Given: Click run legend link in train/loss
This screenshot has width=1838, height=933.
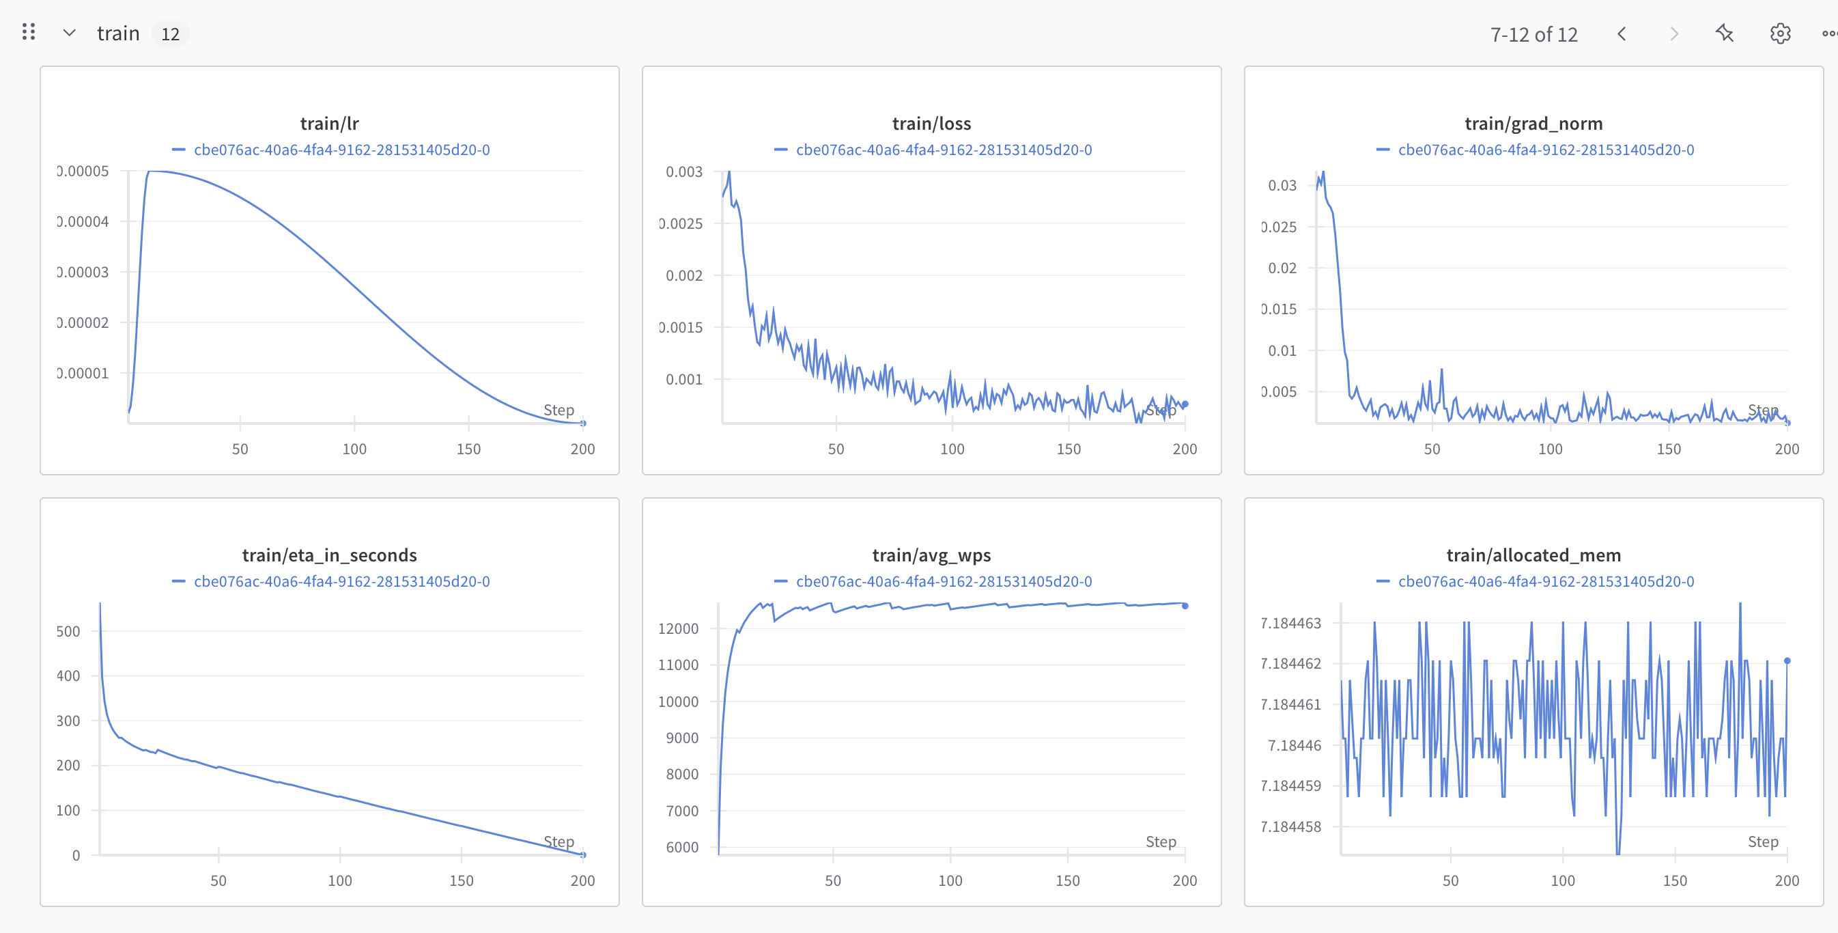Looking at the screenshot, I should [944, 150].
